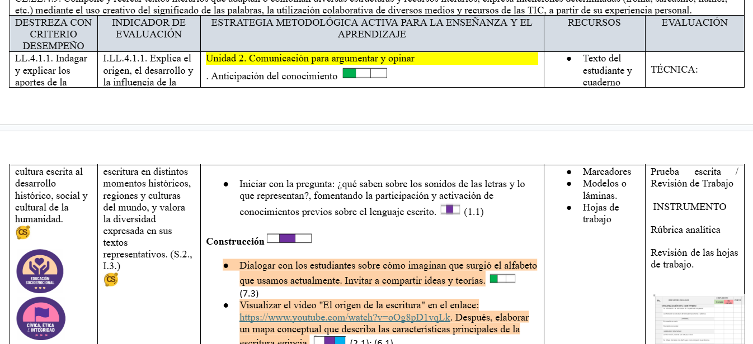The width and height of the screenshot is (753, 344).
Task: Click the bold 'Construcción' heading
Action: tap(236, 242)
